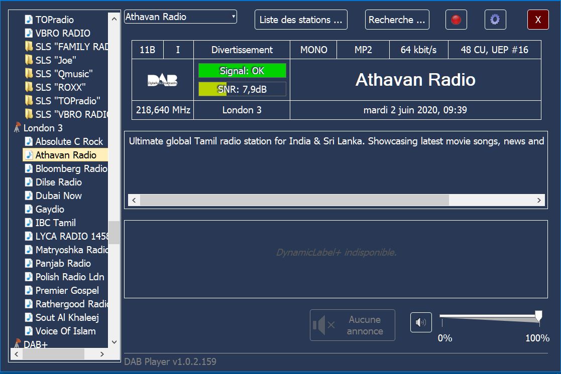Select LYCA RADIO 1458 station
This screenshot has height=374, width=561.
coord(71,236)
